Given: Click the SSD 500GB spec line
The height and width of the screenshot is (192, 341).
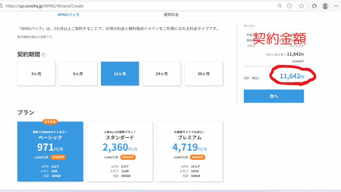Looking at the screenshot, I should (191, 176).
